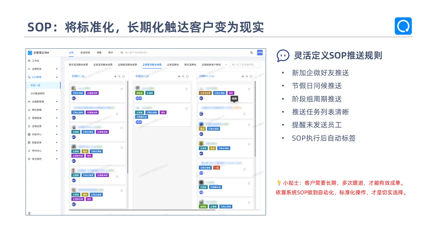
Task: Switch to the 销售 top tab
Action: coord(99,53)
